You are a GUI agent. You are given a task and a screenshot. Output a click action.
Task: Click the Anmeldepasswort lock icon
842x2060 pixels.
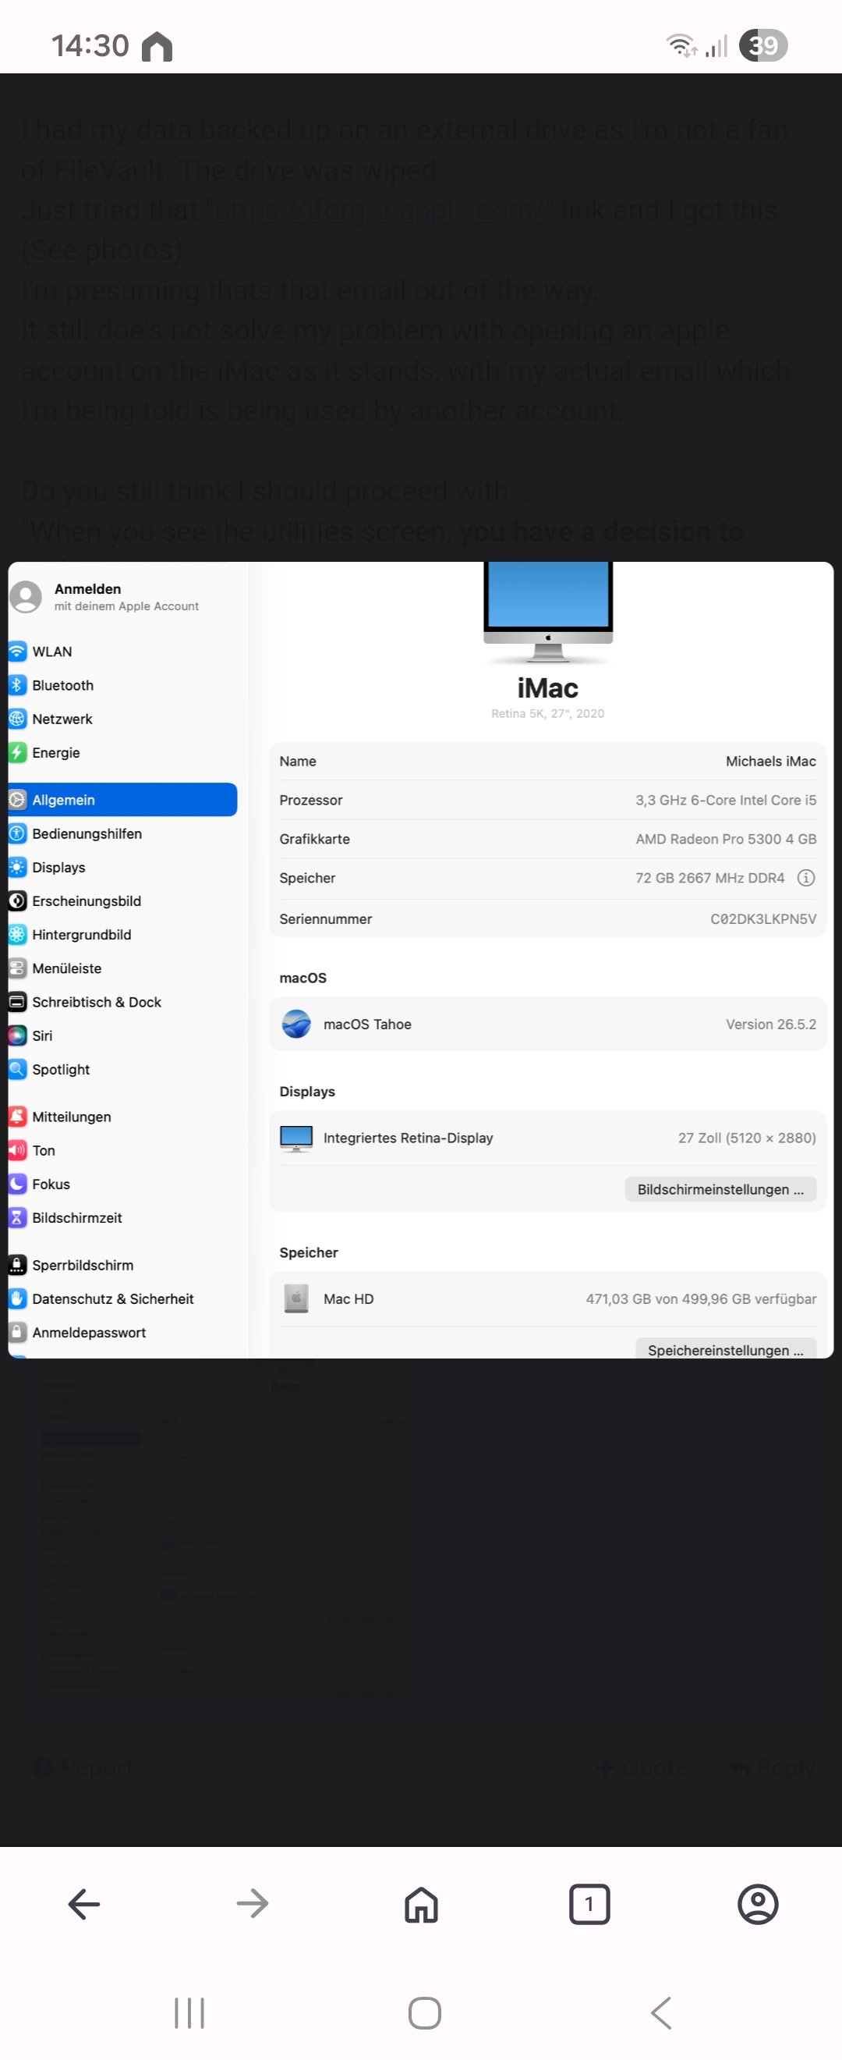(17, 1330)
